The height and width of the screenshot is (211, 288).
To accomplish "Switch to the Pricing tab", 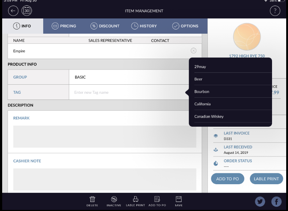I will [x=64, y=26].
